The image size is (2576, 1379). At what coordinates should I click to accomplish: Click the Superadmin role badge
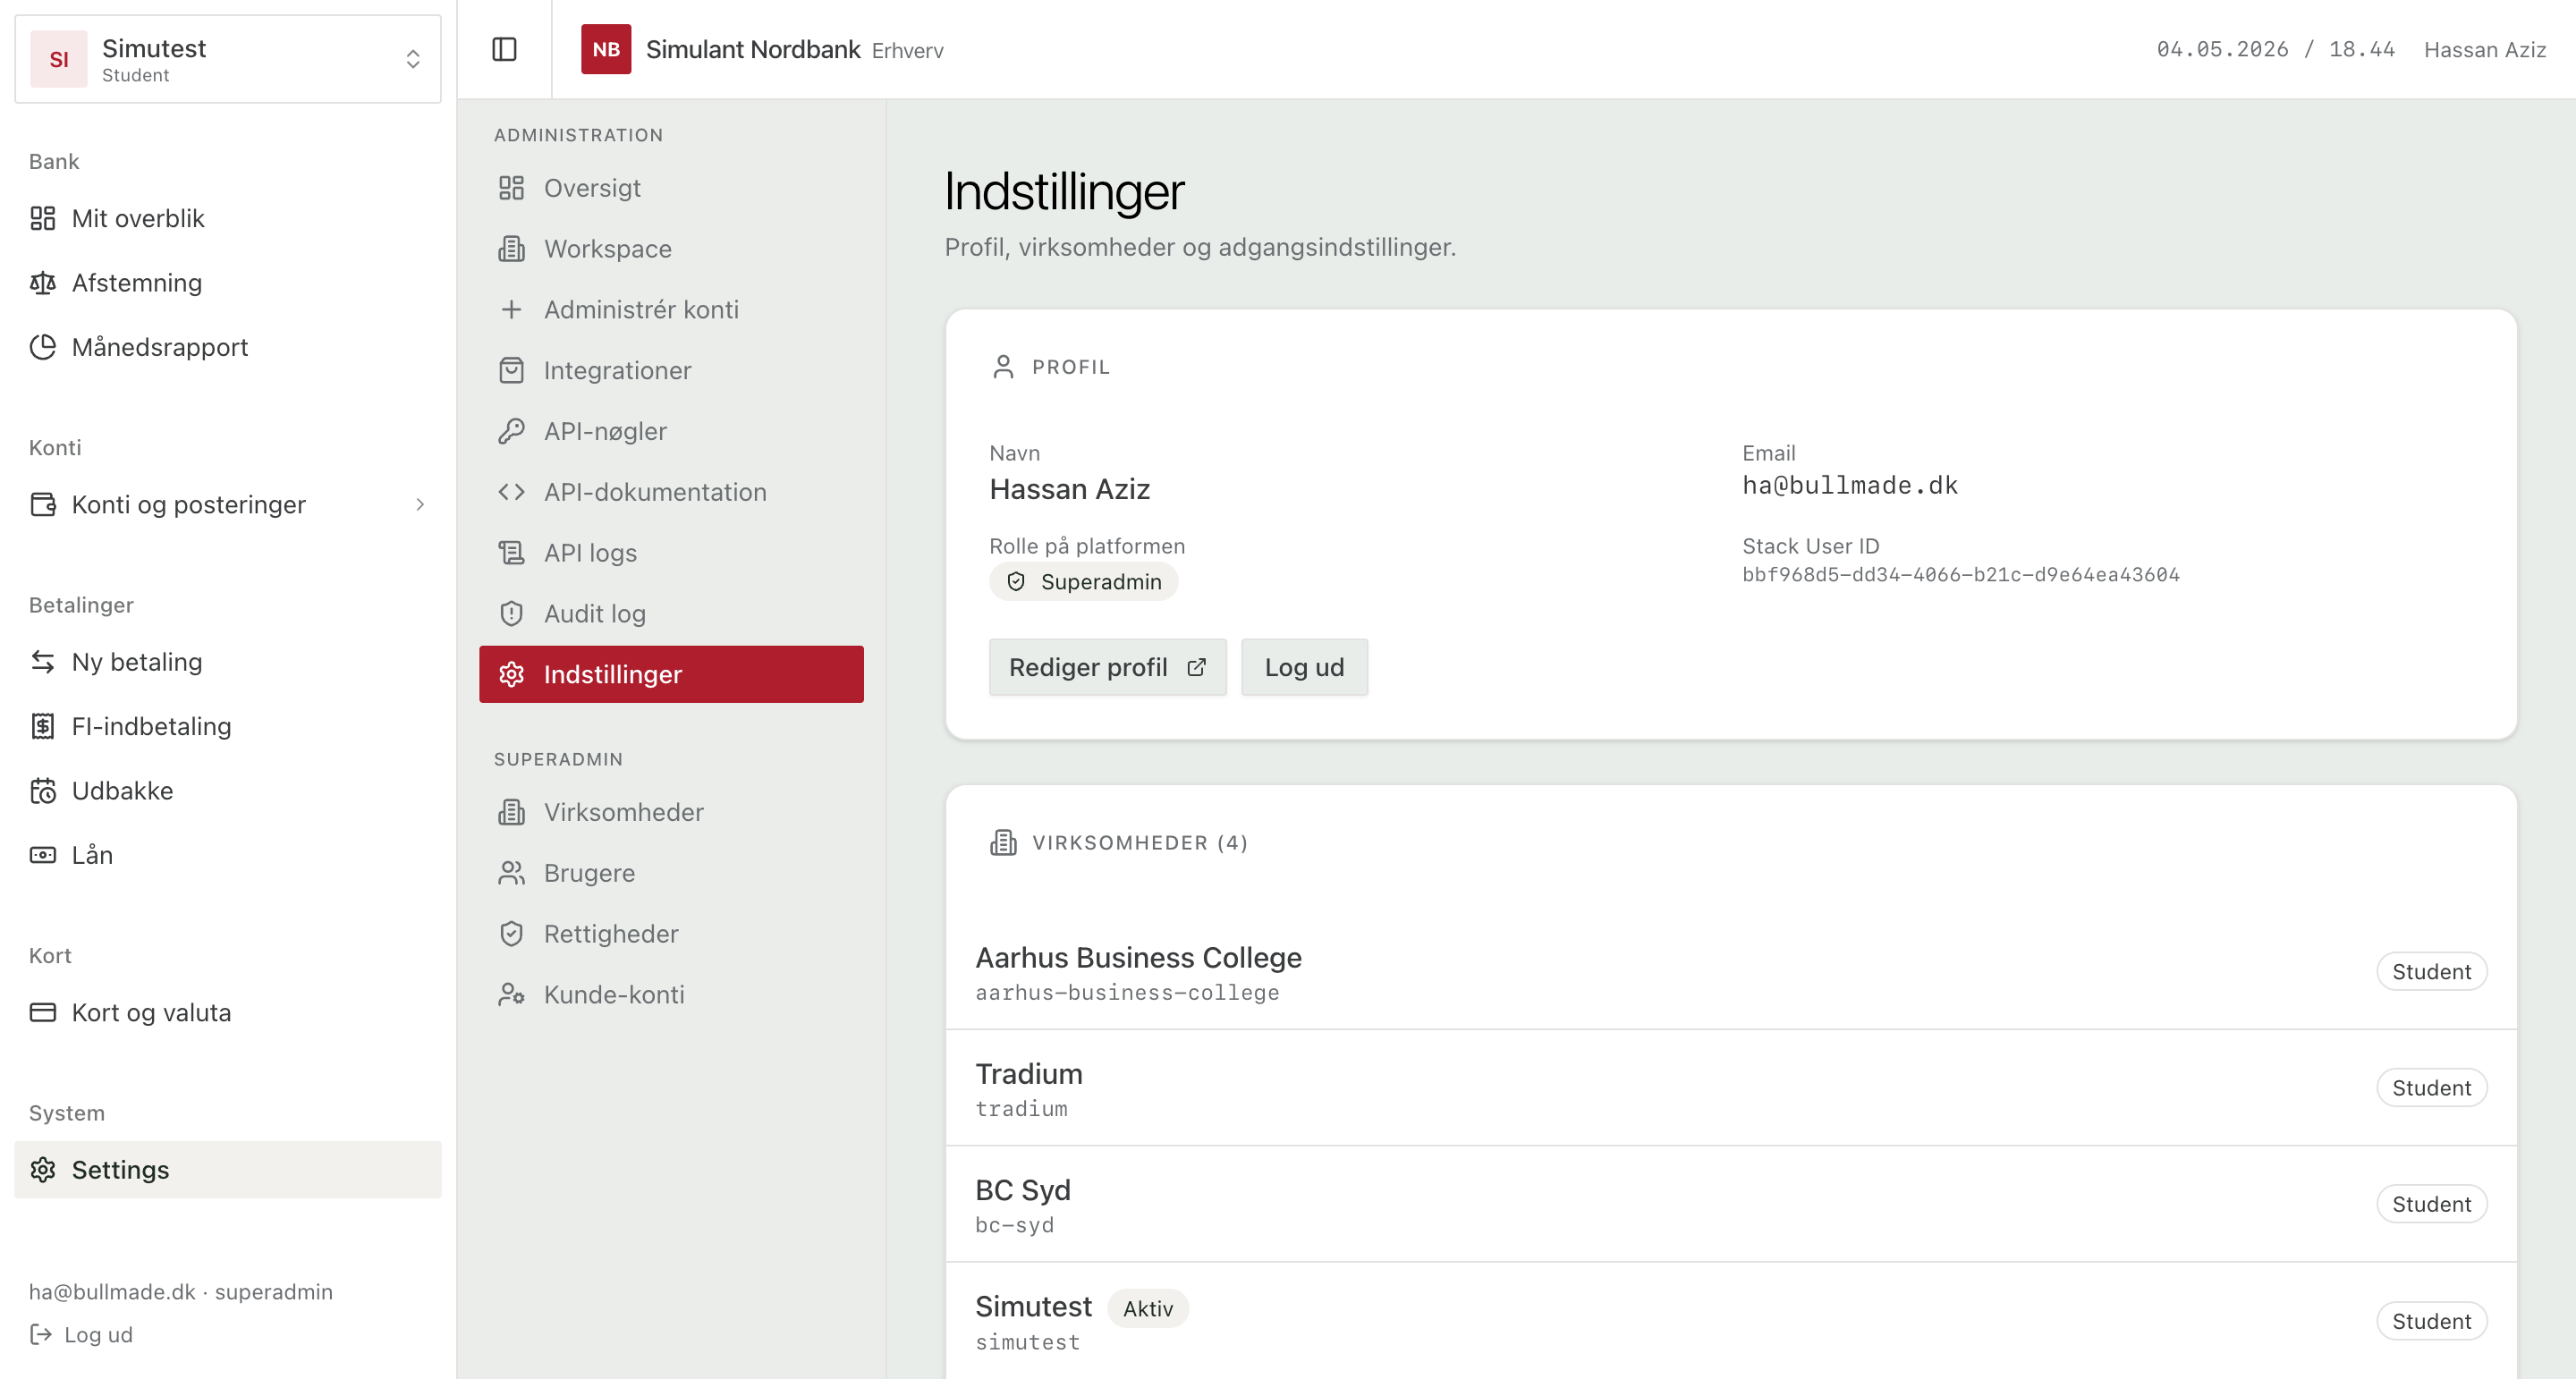coord(1083,582)
